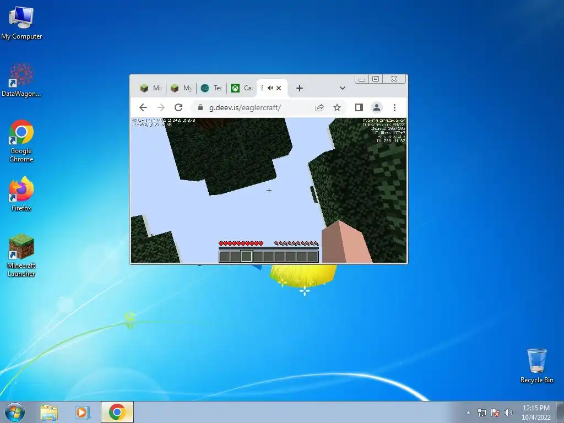View site info via lock icon
Screen dimensions: 564x423
point(200,107)
